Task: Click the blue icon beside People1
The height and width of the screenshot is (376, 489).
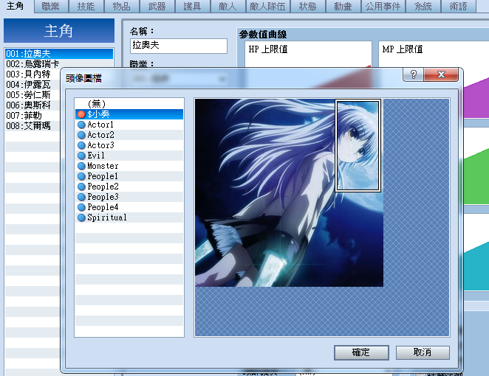Action: pyautogui.click(x=81, y=176)
